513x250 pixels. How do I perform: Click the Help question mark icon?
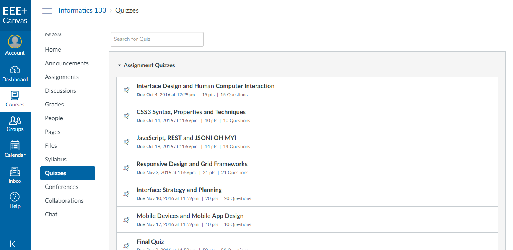[15, 197]
